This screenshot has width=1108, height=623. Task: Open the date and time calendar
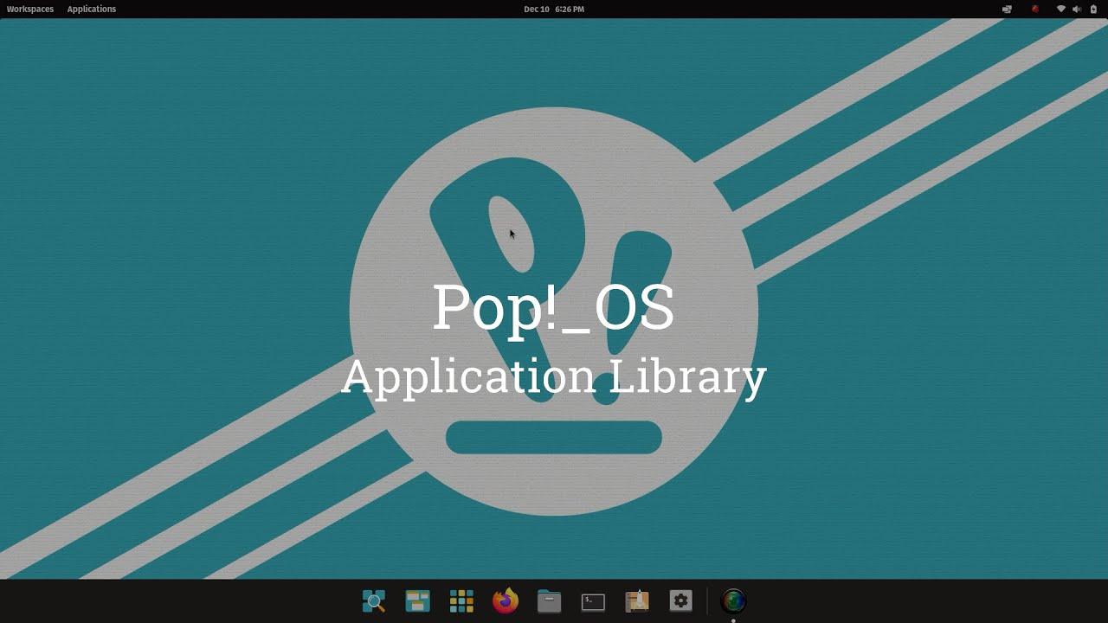[554, 9]
